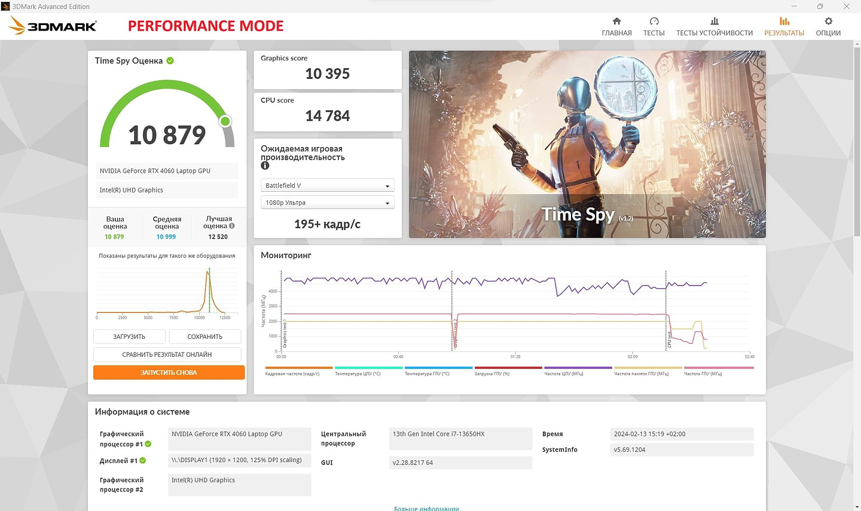This screenshot has width=861, height=511.
Task: Open the 1080p Ультра preset dropdown
Action: (327, 203)
